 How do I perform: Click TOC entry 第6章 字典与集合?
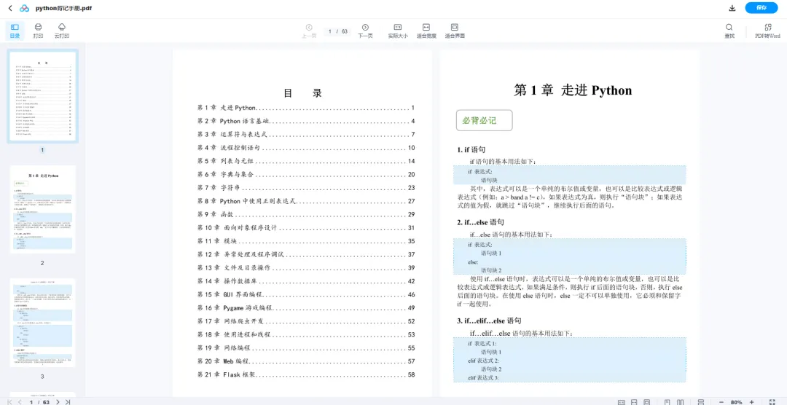(306, 174)
